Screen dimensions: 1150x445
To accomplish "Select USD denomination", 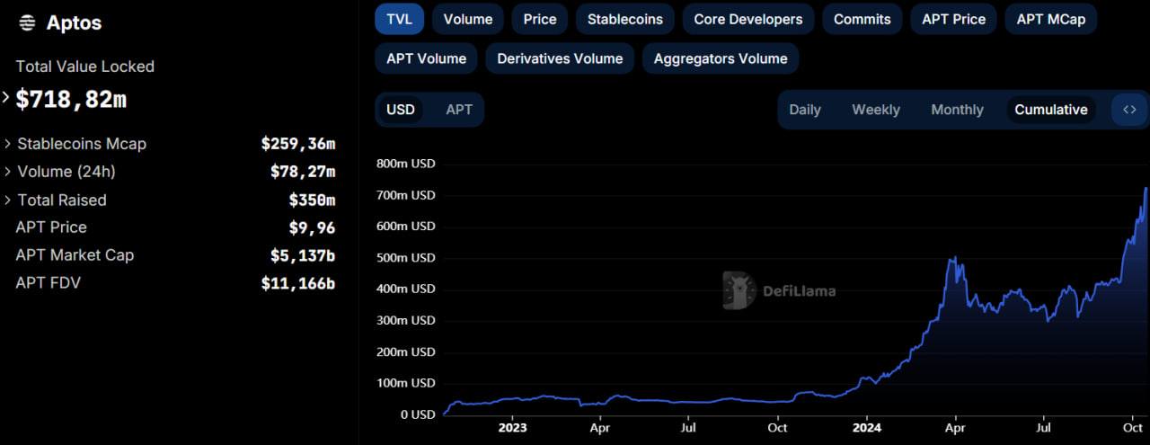I will (x=401, y=110).
